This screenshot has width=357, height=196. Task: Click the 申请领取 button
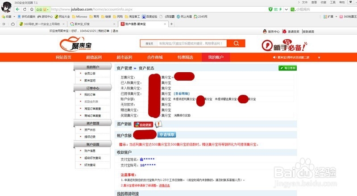click(x=166, y=135)
